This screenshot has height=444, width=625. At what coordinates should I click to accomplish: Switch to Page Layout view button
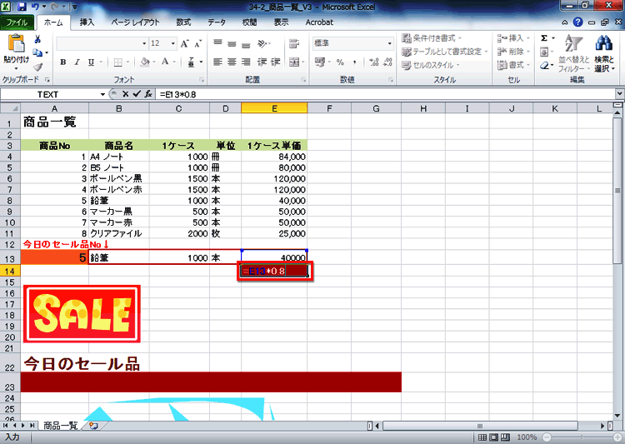pos(494,437)
